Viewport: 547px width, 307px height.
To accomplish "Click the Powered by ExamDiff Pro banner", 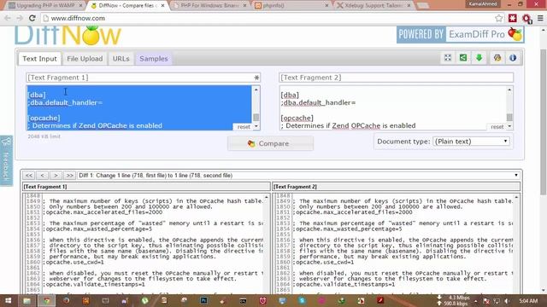I will point(460,34).
